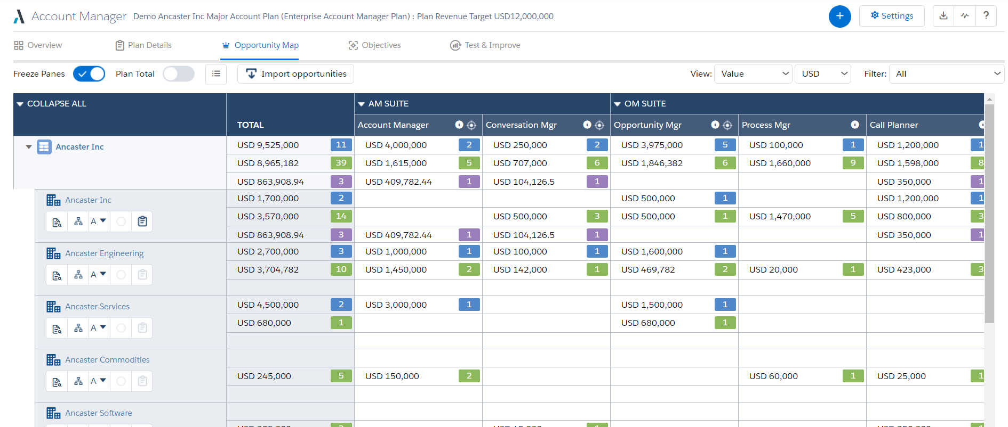Image resolution: width=1008 pixels, height=427 pixels.
Task: Collapse the AM SUITE column group
Action: pos(362,104)
